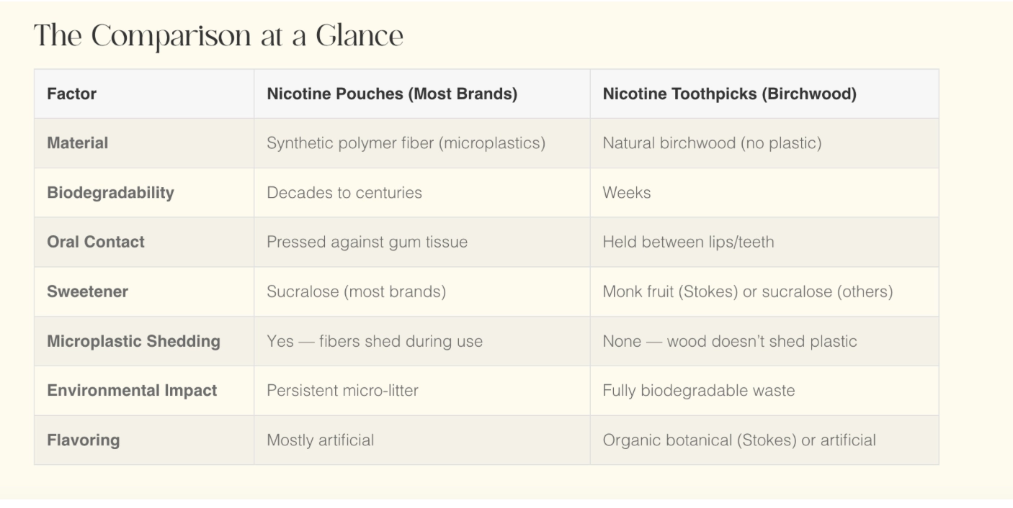Image resolution: width=1013 pixels, height=508 pixels.
Task: Click the "Sweetener" row label
Action: pos(88,291)
